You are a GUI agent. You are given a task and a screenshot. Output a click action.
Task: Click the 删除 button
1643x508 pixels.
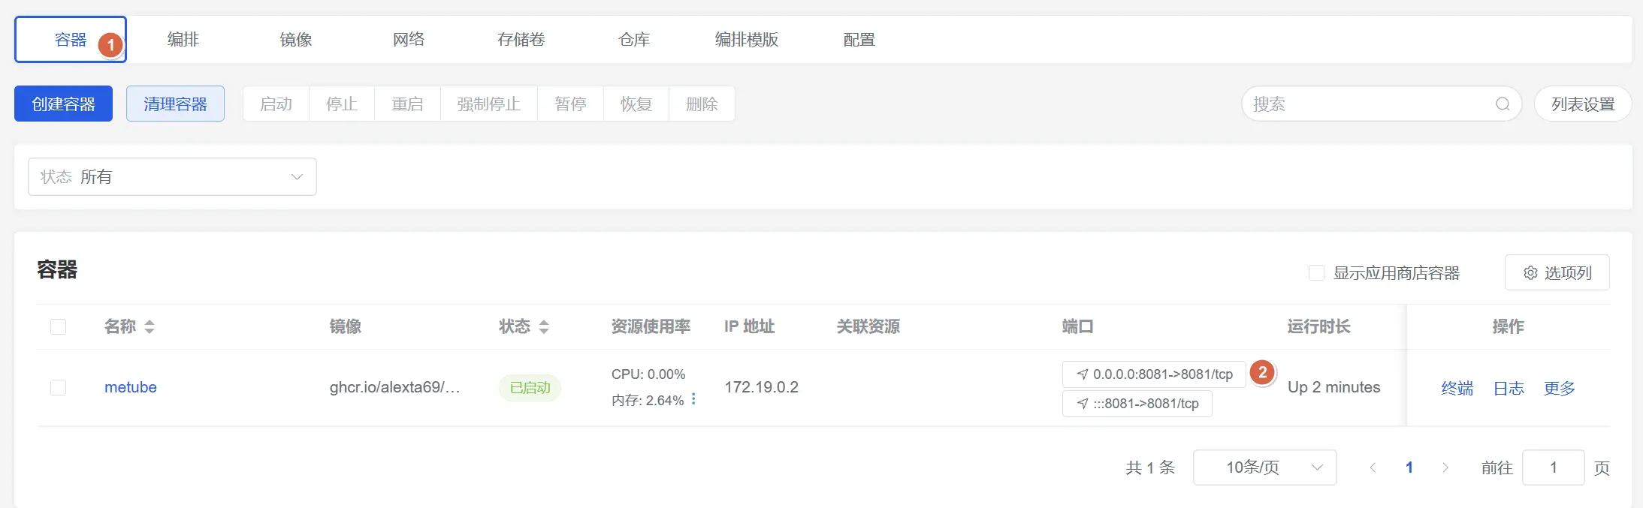pos(702,104)
